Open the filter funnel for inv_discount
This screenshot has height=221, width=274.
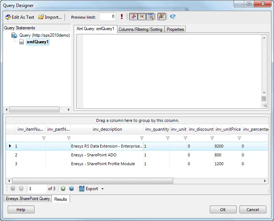[212, 138]
